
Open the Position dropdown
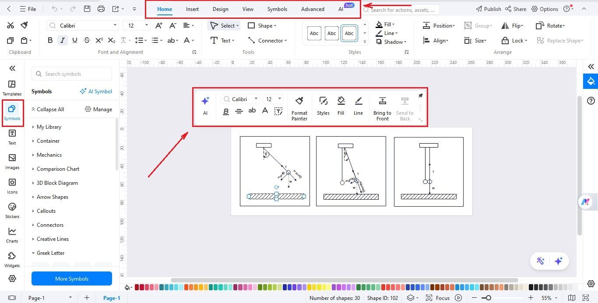pyautogui.click(x=439, y=25)
